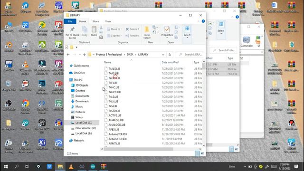The height and width of the screenshot is (171, 304).
Task: Click the Paste clipboard icon
Action: pyautogui.click(x=94, y=29)
